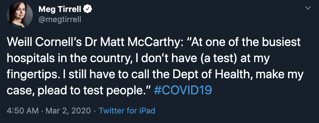
Task: Click the blue verified badge
Action: click(x=88, y=9)
